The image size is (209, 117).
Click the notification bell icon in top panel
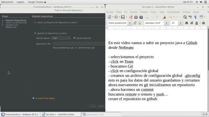point(205,2)
